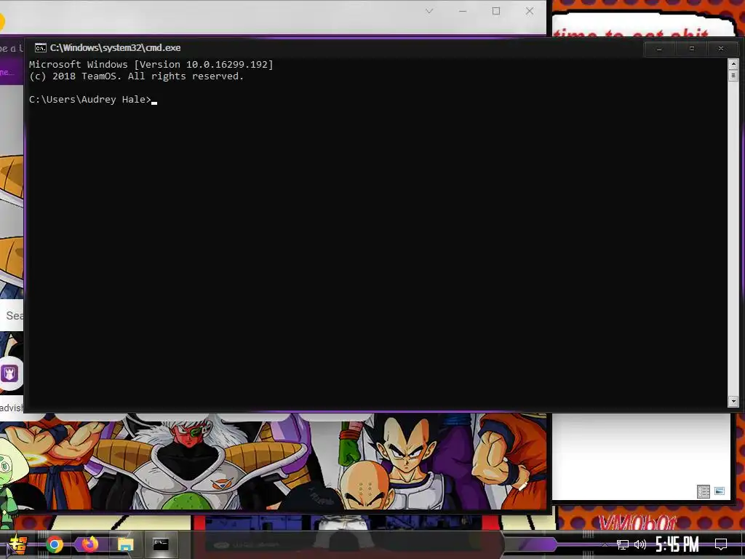Switch to details view icon in right window
The height and width of the screenshot is (559, 745).
click(704, 491)
